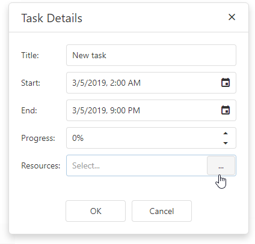Viewport: 255px width, 244px height.
Task: Click the End: label
Action: (x=29, y=110)
